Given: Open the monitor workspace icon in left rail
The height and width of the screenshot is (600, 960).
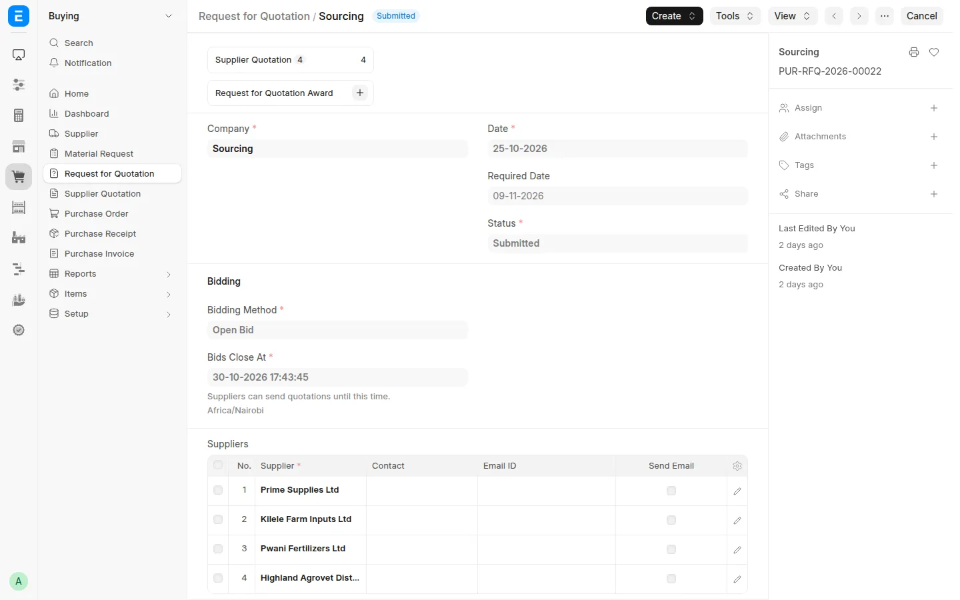Looking at the screenshot, I should tap(19, 55).
